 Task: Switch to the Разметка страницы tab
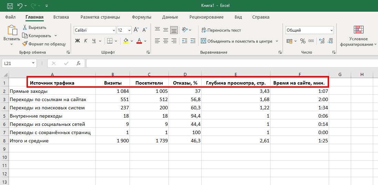tap(100, 17)
